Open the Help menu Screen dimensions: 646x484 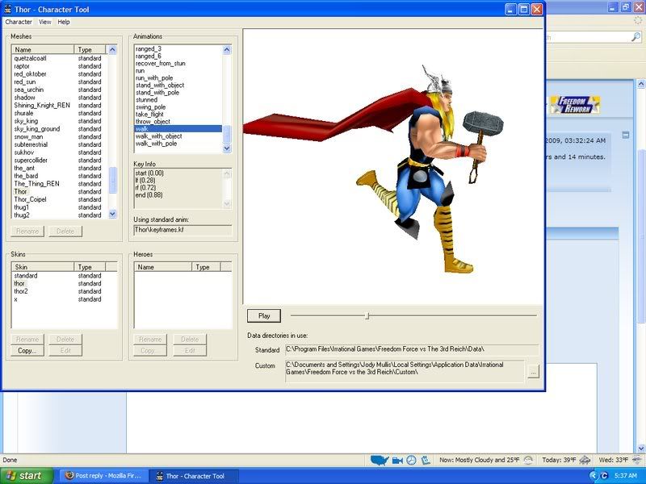tap(64, 22)
